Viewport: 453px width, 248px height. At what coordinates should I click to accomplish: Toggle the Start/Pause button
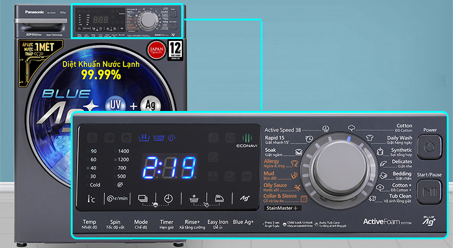[x=429, y=192]
